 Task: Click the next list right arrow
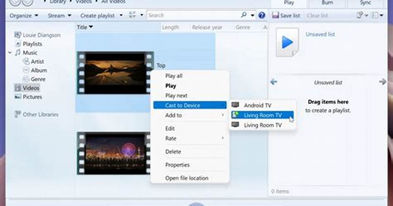(382, 82)
